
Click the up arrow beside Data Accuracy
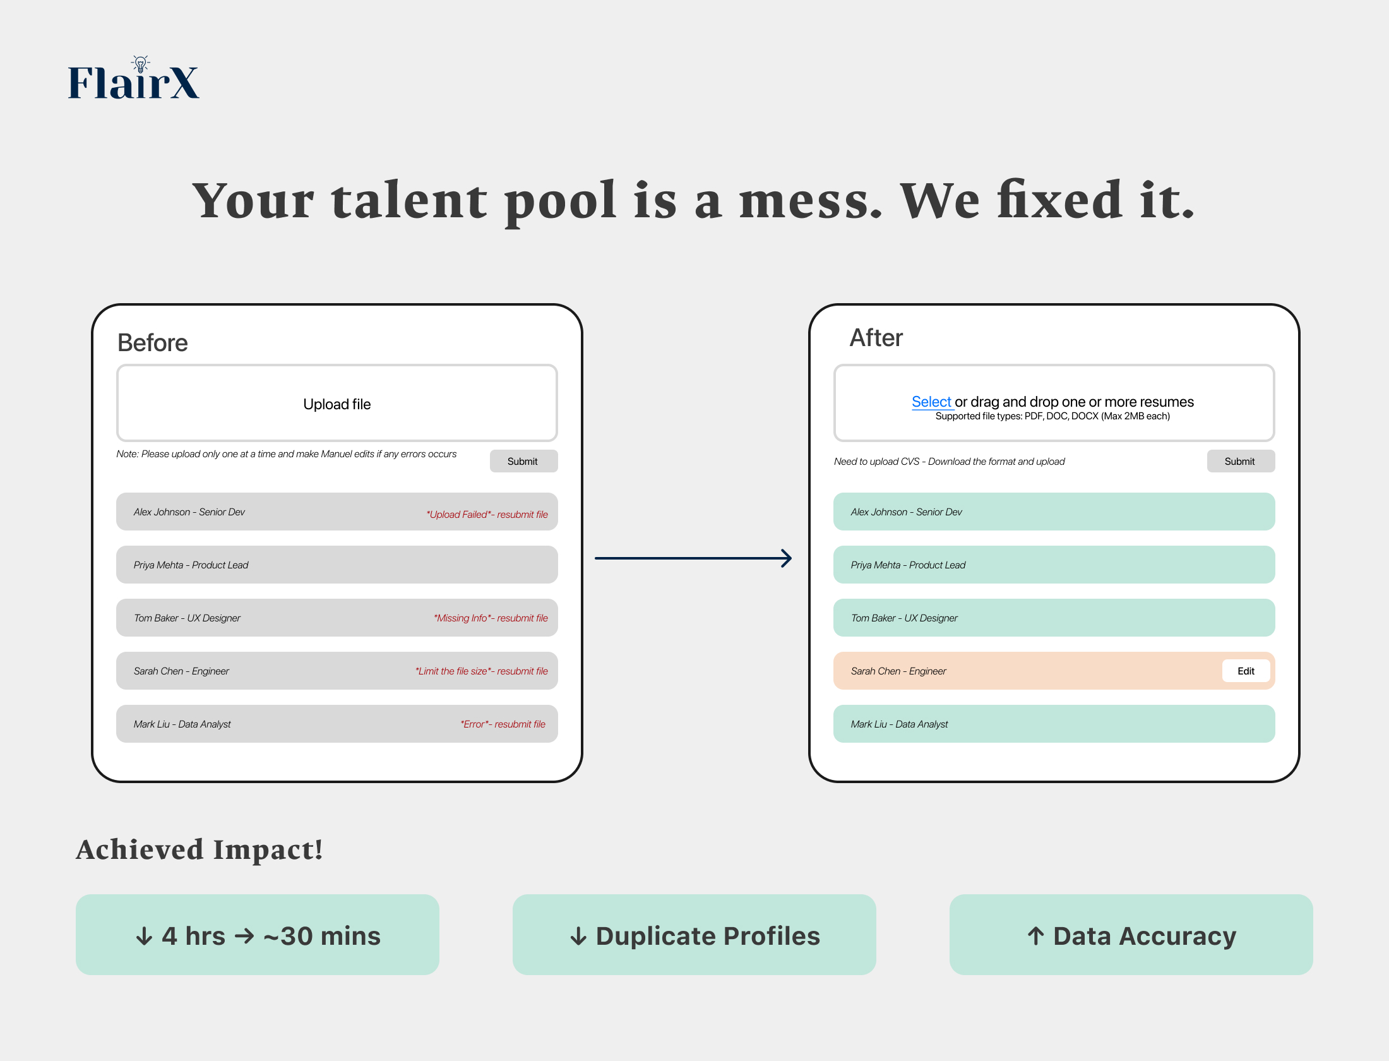click(1035, 935)
